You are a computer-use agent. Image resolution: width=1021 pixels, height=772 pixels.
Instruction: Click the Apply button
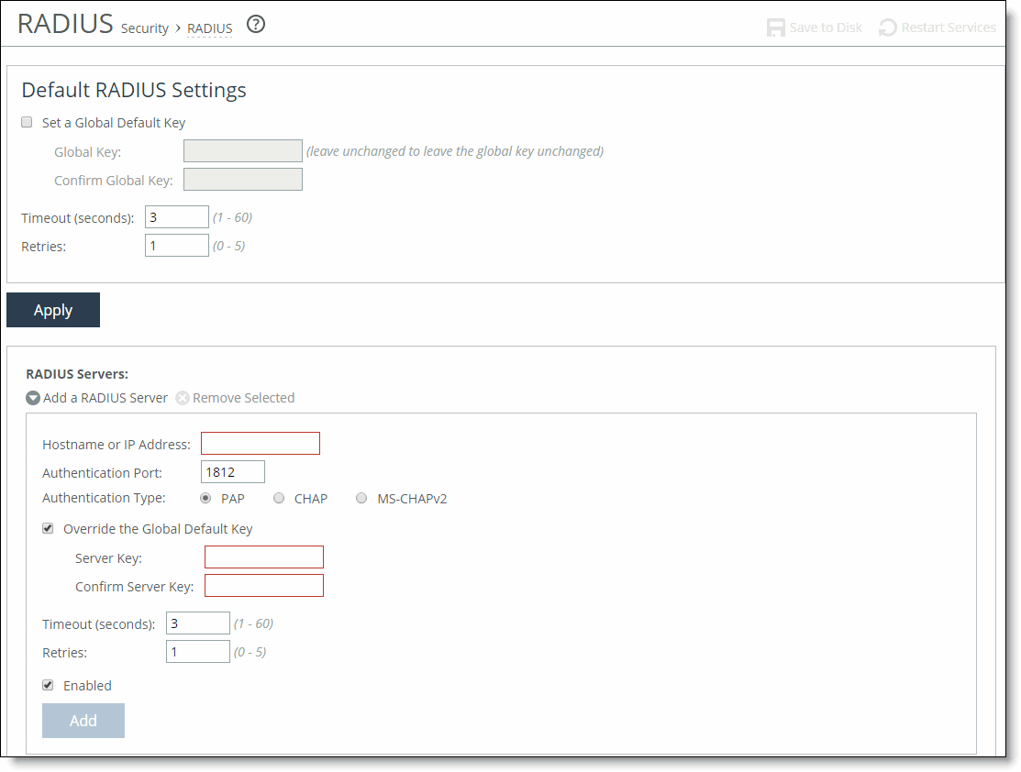pyautogui.click(x=52, y=310)
